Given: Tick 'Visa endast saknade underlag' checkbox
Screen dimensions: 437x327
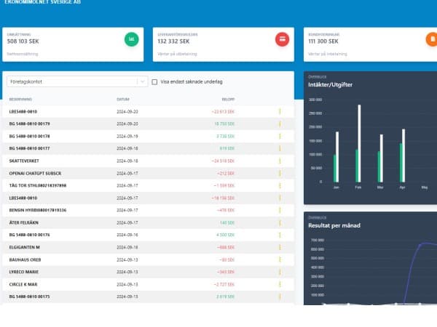Looking at the screenshot, I should tap(154, 81).
